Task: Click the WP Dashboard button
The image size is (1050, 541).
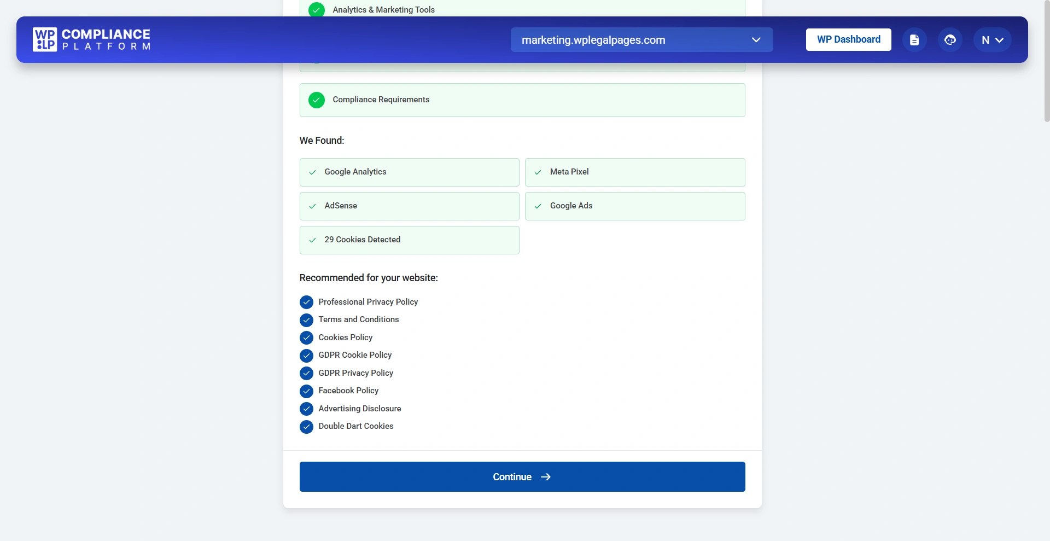Action: 848,39
